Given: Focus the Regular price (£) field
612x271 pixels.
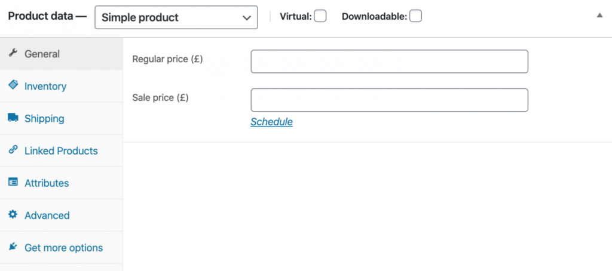Looking at the screenshot, I should click(389, 61).
